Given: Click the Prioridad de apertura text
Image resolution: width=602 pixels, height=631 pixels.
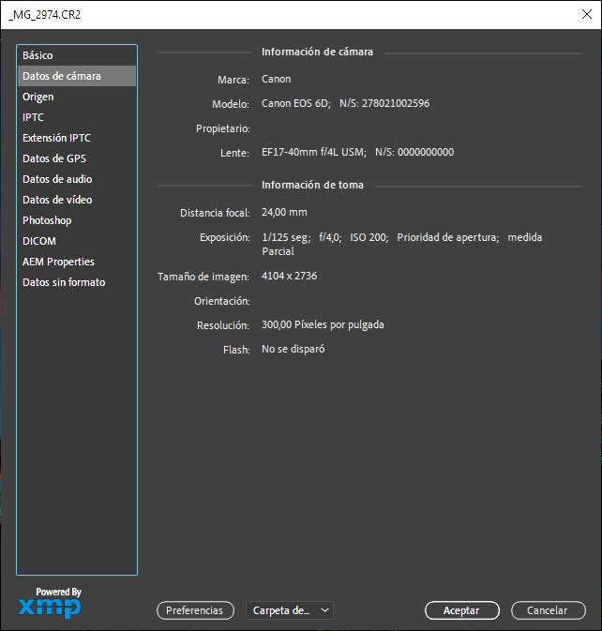Looking at the screenshot, I should coord(447,237).
